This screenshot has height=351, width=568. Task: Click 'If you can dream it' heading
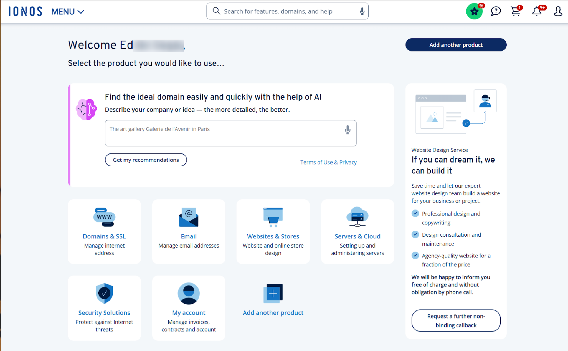[453, 165]
